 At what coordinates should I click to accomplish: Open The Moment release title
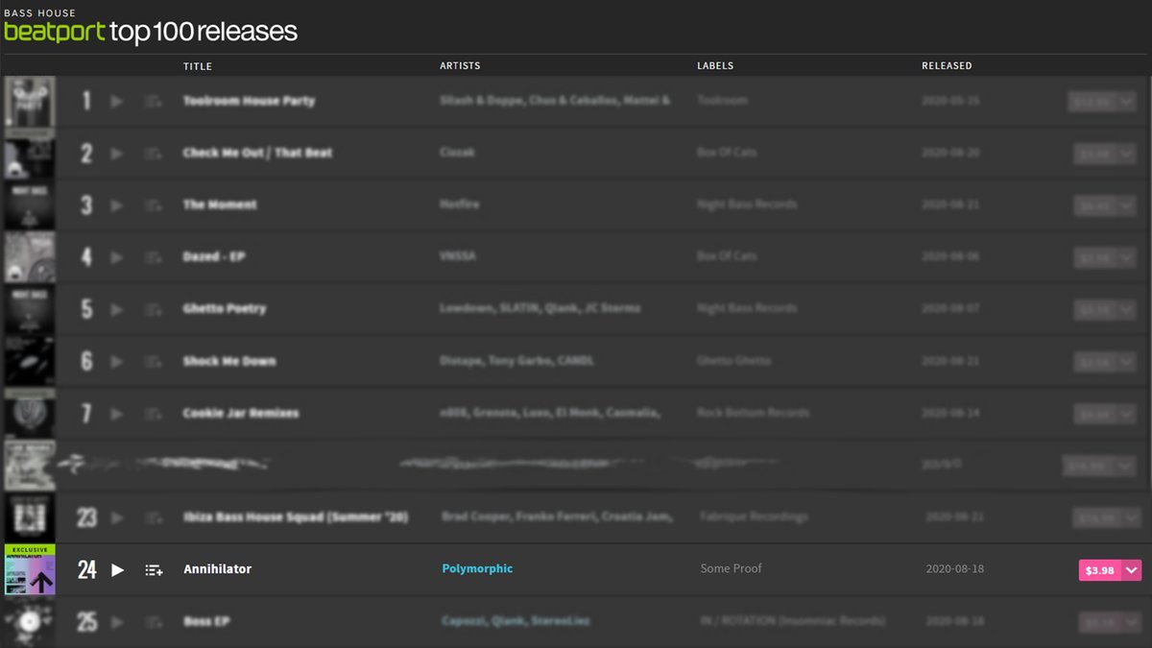220,204
